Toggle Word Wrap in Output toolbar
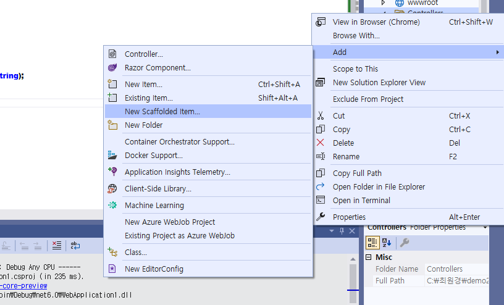 click(75, 246)
